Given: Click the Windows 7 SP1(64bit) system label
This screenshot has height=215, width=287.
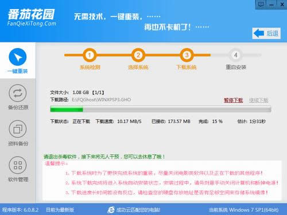Looking at the screenshot, I should (254, 210).
